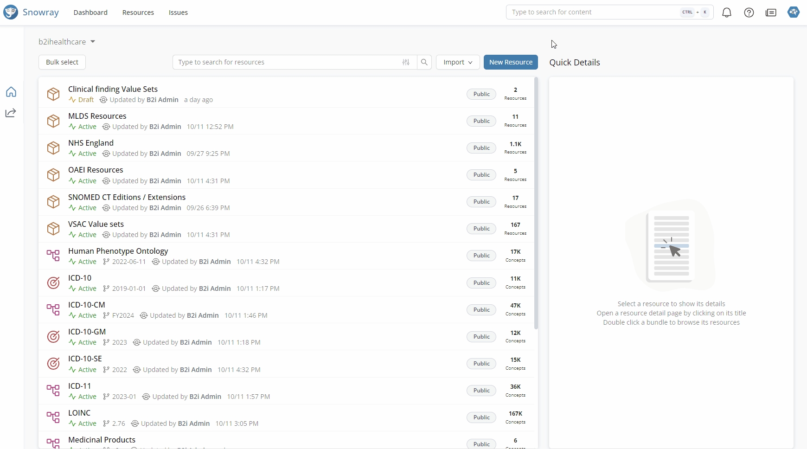
Task: Open the help question mark icon
Action: [x=749, y=13]
